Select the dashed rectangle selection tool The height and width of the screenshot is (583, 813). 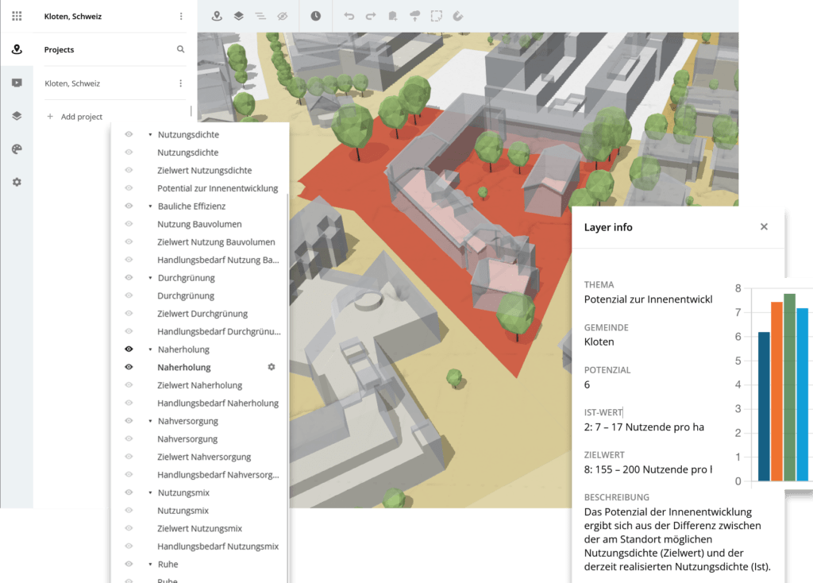(436, 16)
